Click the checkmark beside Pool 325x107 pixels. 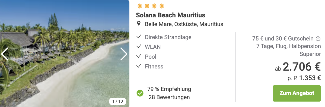pos(139,56)
